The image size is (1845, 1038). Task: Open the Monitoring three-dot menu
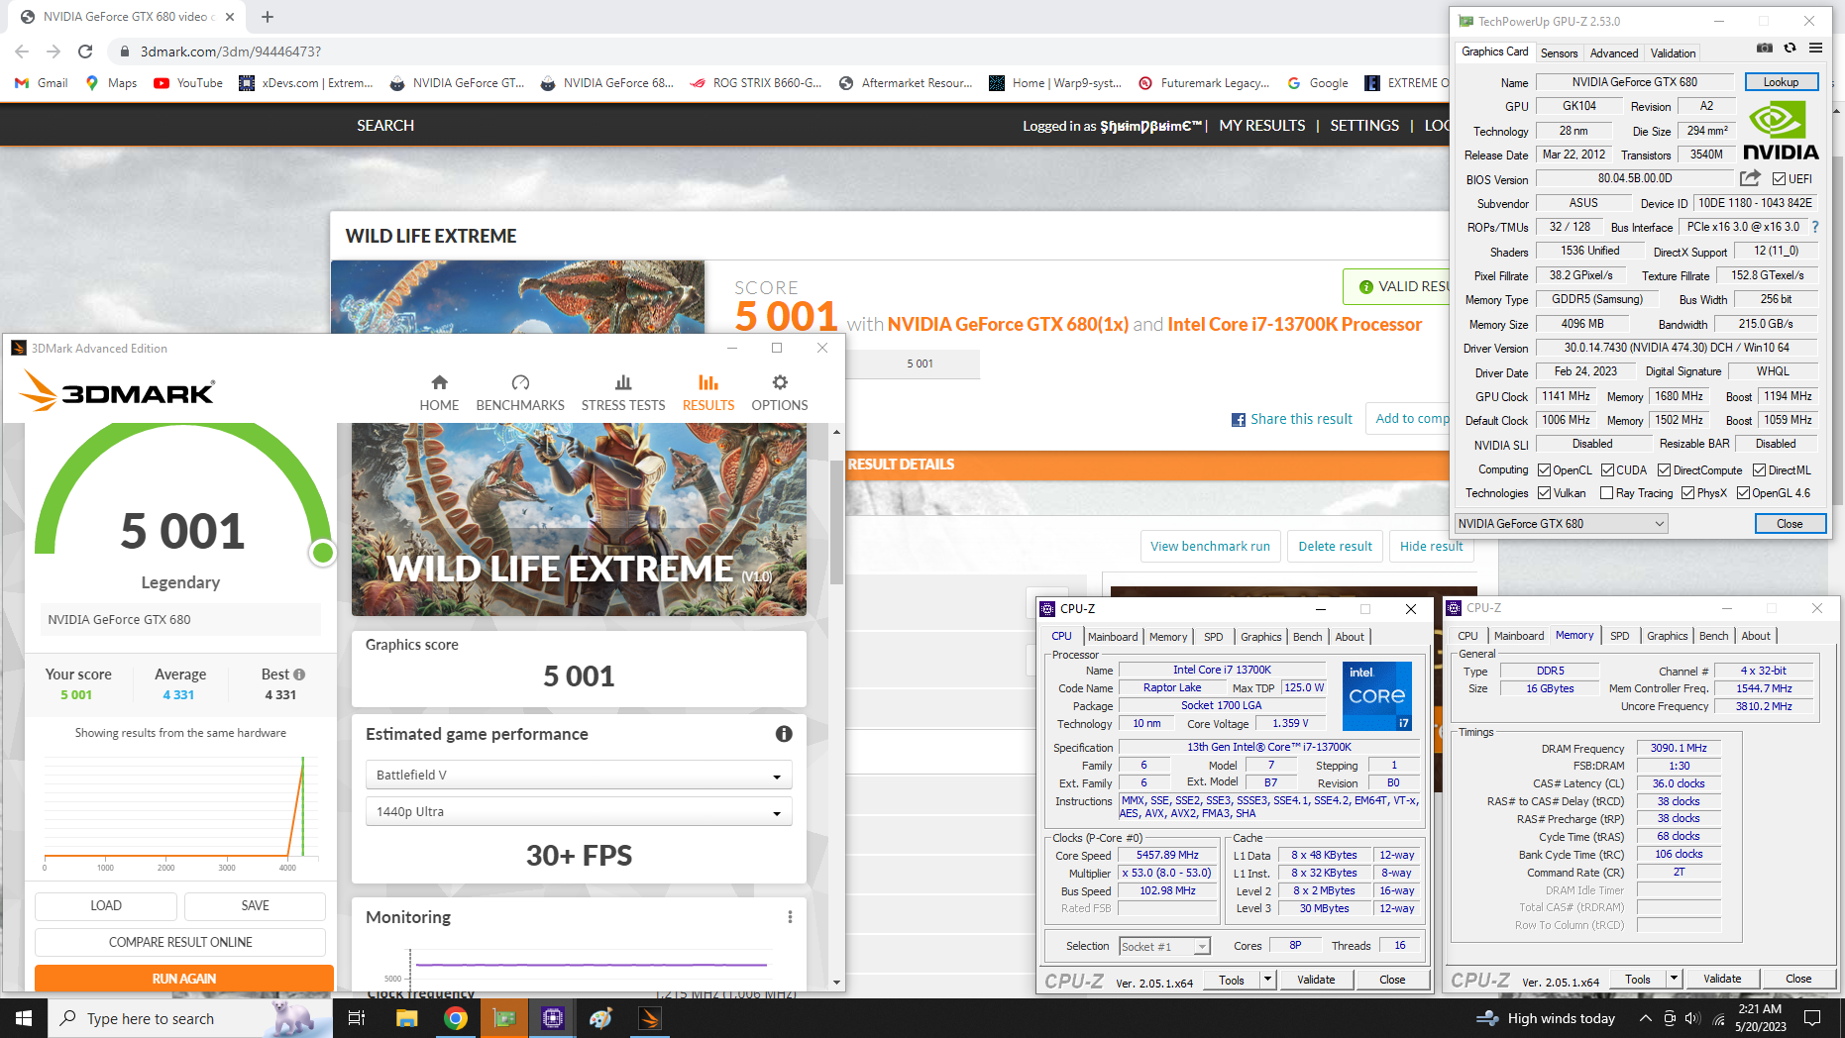coord(790,917)
